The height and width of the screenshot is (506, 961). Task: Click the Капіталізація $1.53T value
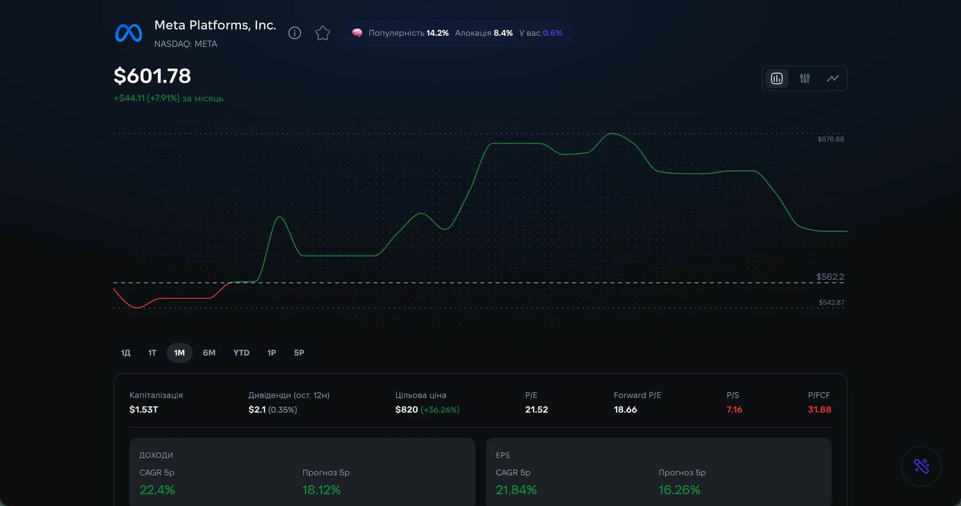pos(144,409)
